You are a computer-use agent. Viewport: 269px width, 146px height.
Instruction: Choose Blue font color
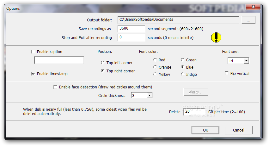coord(182,67)
